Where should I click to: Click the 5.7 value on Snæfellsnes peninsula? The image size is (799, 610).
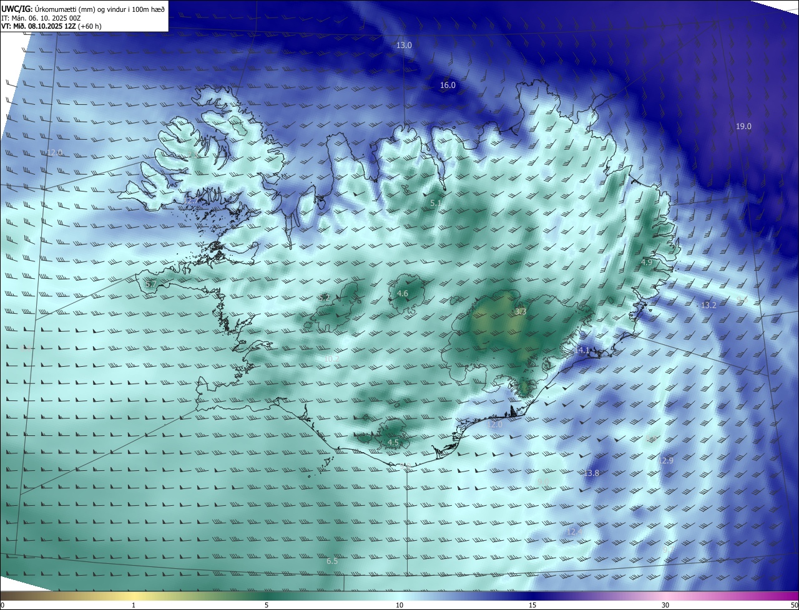click(150, 284)
